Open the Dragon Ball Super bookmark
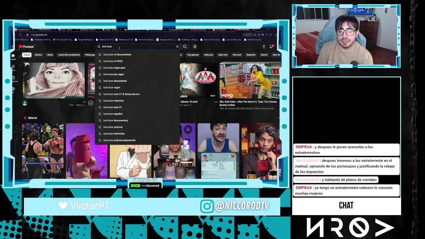The image size is (425, 239). pos(84,40)
